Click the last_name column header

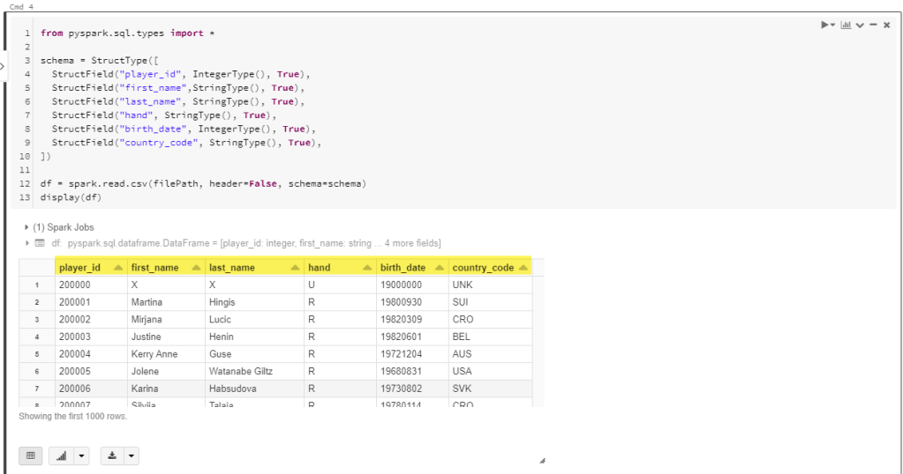pos(232,268)
